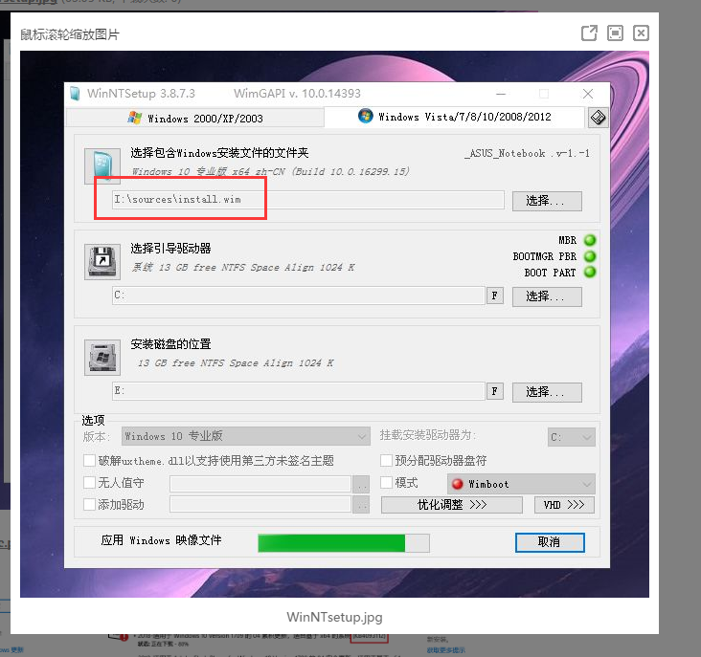Open image in new window icon
The image size is (701, 657).
pyautogui.click(x=589, y=33)
